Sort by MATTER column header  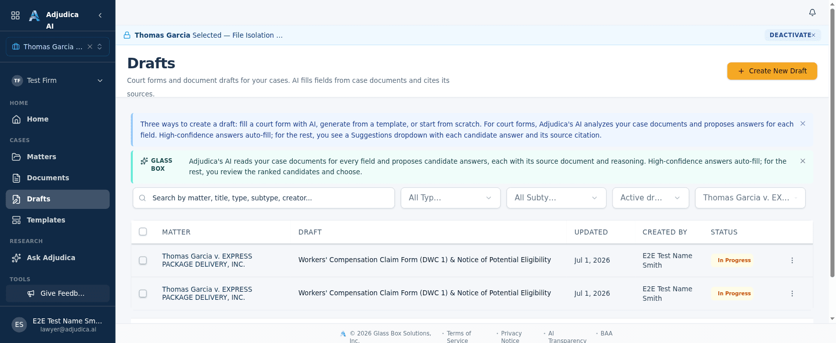click(x=176, y=232)
